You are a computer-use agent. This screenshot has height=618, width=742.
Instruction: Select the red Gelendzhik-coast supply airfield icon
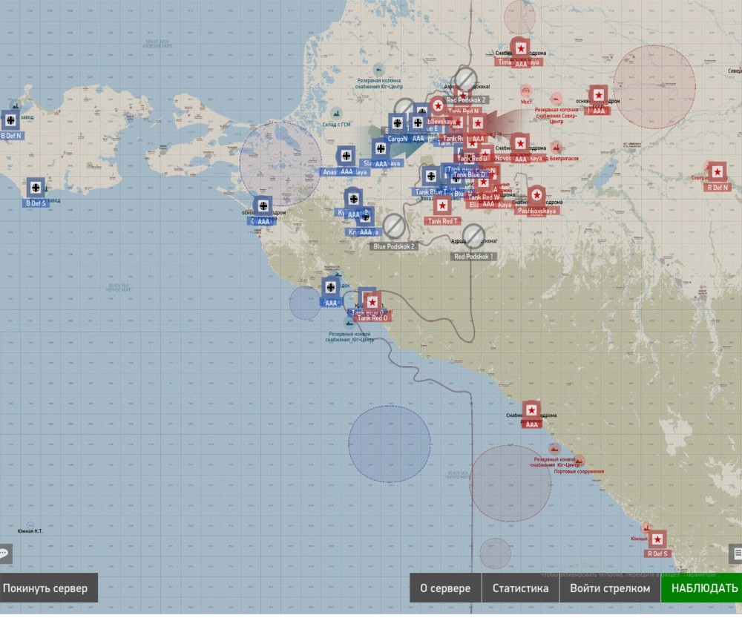(x=531, y=410)
